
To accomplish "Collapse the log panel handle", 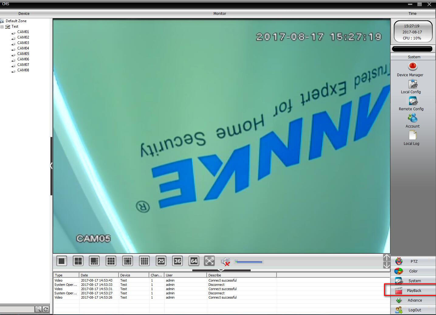I will click(x=221, y=270).
